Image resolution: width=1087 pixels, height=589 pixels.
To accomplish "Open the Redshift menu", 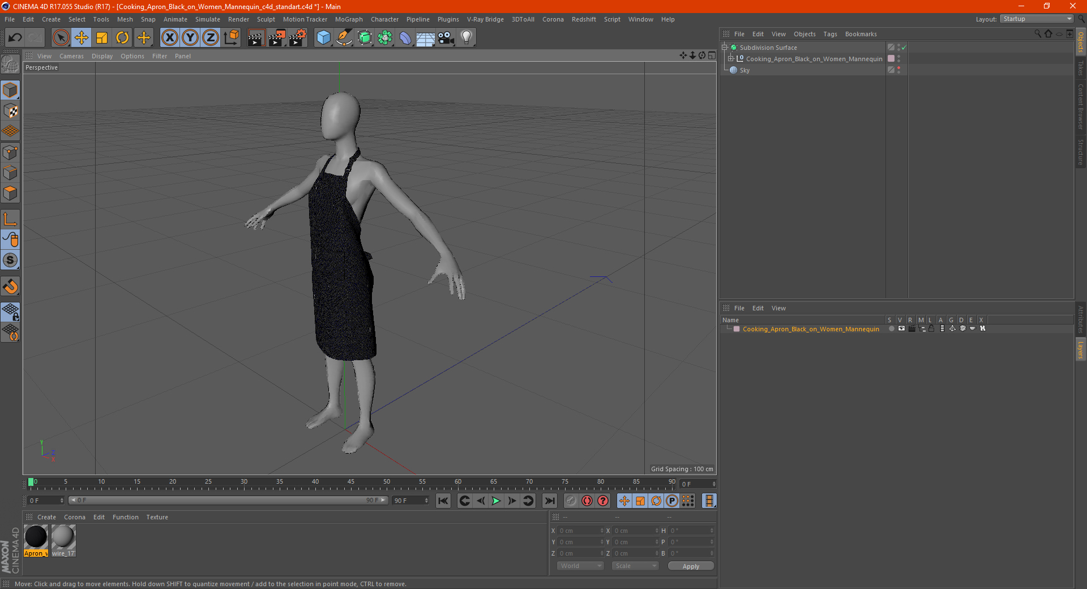I will [x=584, y=19].
